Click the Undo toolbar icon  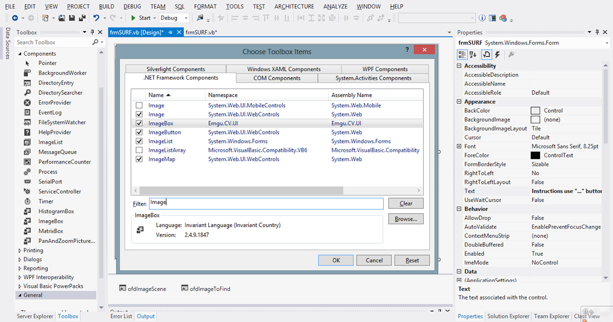(x=97, y=18)
